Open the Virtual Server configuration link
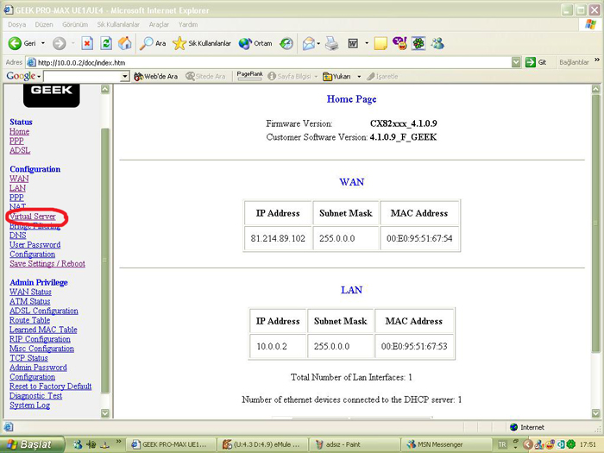The width and height of the screenshot is (604, 453). (x=33, y=217)
